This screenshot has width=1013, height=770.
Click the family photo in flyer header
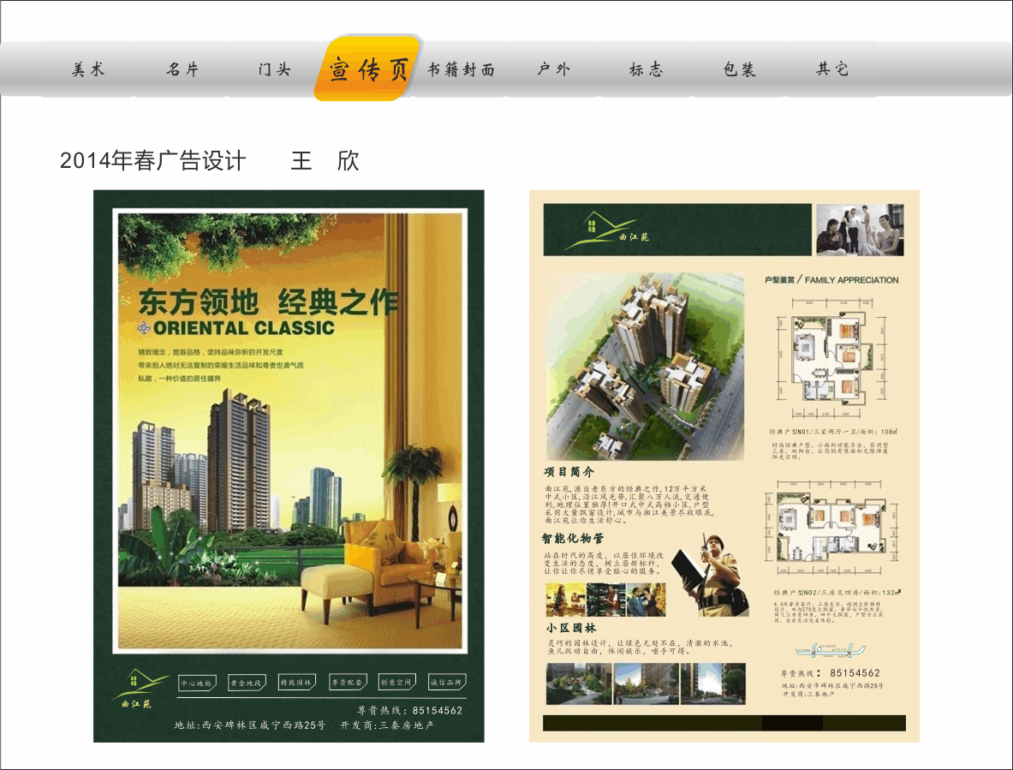(859, 230)
